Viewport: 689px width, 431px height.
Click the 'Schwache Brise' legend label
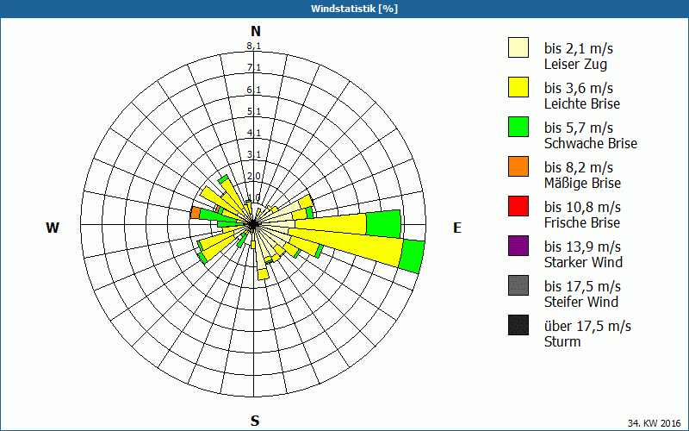click(591, 143)
